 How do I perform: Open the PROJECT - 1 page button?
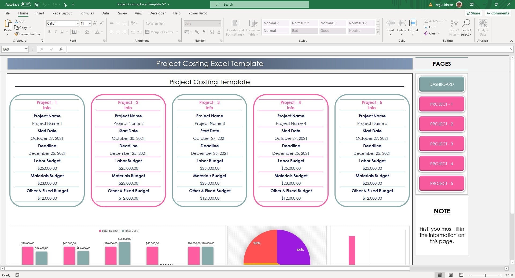442,104
